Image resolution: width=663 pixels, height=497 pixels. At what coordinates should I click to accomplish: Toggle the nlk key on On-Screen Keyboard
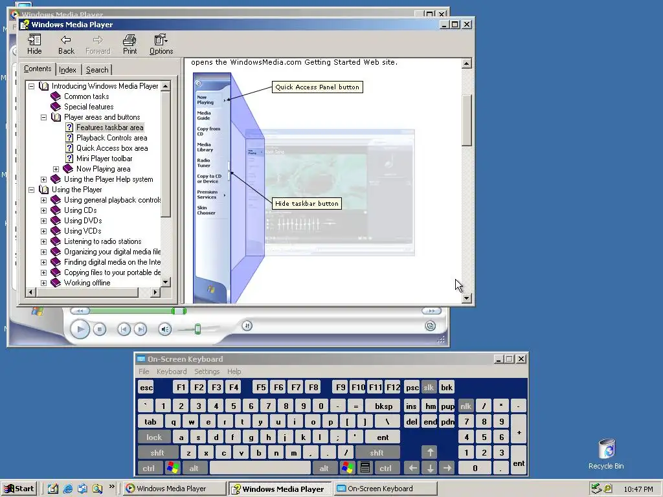[466, 406]
